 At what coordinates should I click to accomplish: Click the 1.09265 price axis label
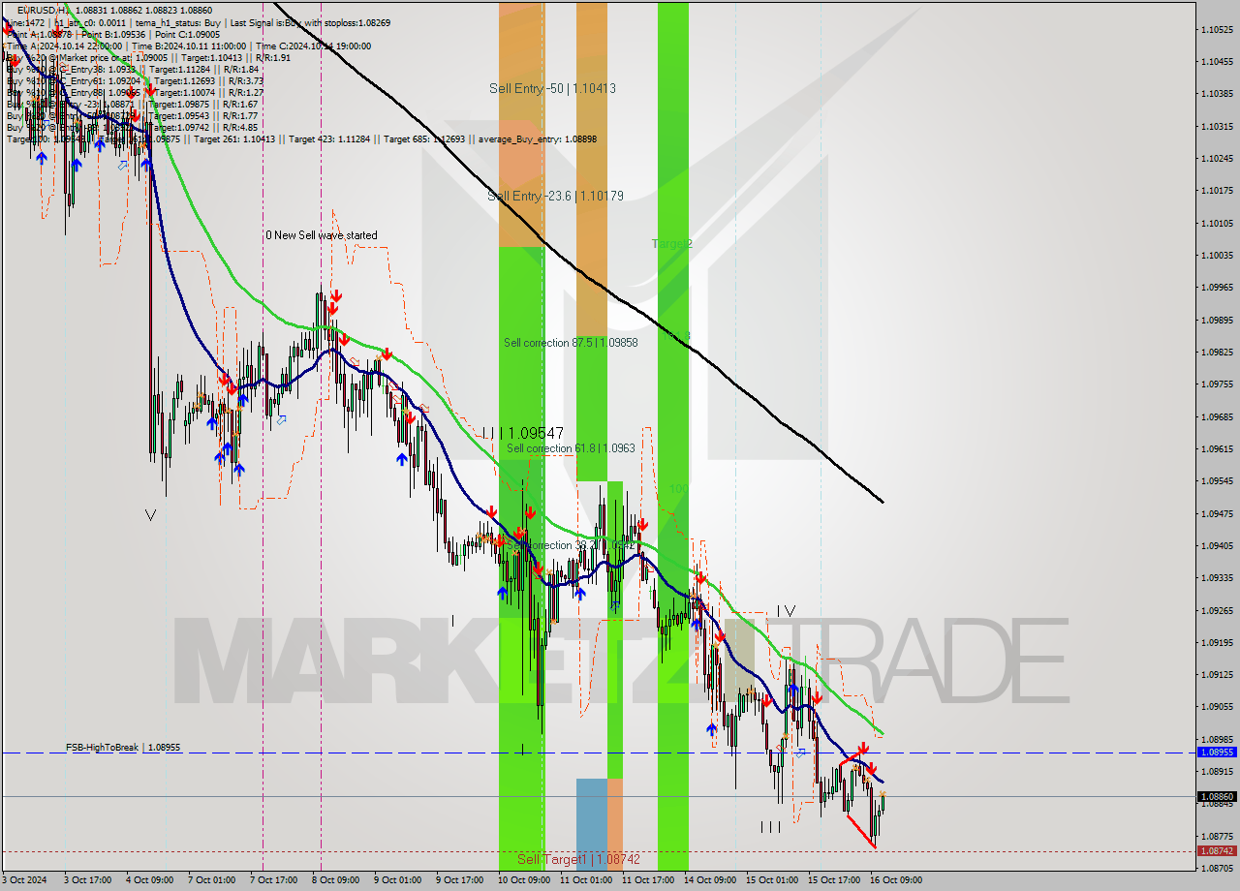1217,610
